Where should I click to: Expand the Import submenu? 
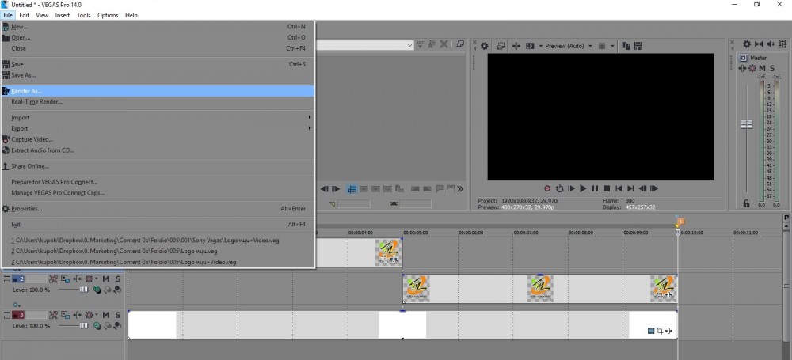pyautogui.click(x=158, y=118)
